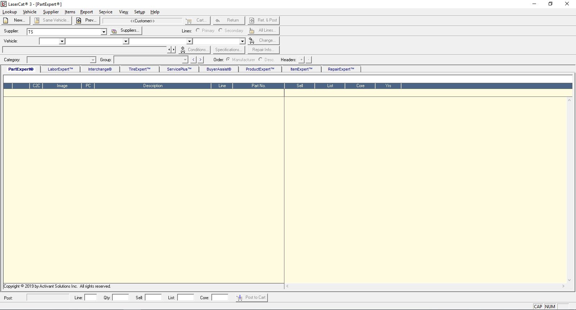Click the vehicle Change button
Screen dimensions: 576x310
[264, 41]
